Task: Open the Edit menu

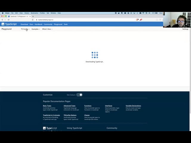Action: point(16,13)
